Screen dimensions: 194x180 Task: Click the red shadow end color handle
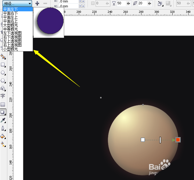178,140
